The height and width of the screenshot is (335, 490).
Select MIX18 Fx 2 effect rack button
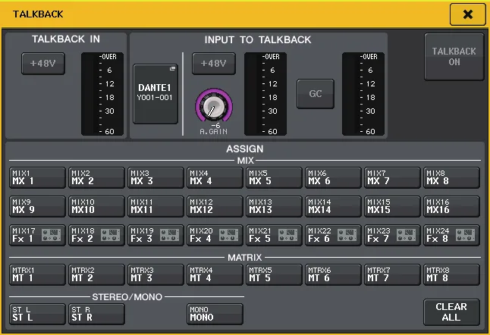[96, 235]
